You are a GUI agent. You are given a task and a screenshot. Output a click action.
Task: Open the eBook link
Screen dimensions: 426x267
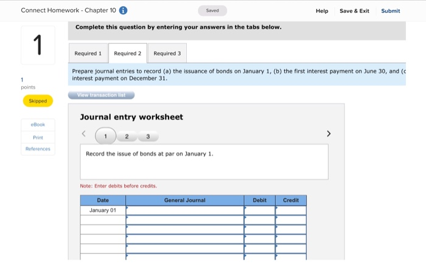click(x=38, y=124)
